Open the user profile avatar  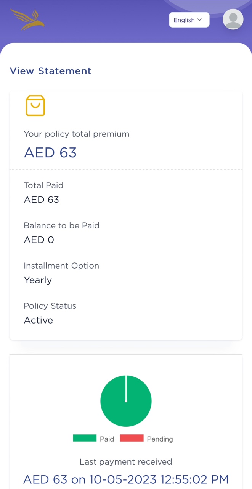[233, 19]
